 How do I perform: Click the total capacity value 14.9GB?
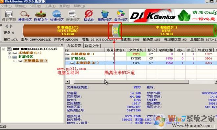click(135, 93)
